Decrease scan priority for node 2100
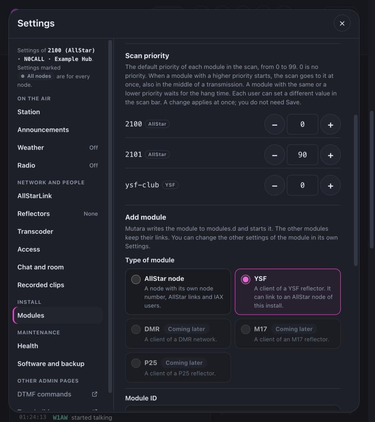 274,124
